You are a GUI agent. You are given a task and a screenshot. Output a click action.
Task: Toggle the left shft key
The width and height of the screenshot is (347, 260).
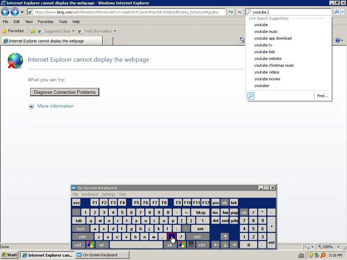82,237
